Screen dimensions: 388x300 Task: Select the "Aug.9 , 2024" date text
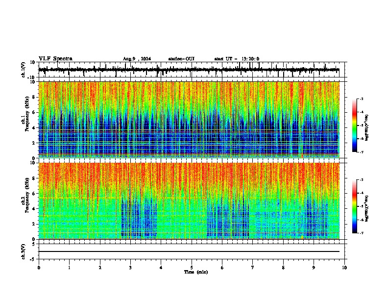click(x=137, y=59)
